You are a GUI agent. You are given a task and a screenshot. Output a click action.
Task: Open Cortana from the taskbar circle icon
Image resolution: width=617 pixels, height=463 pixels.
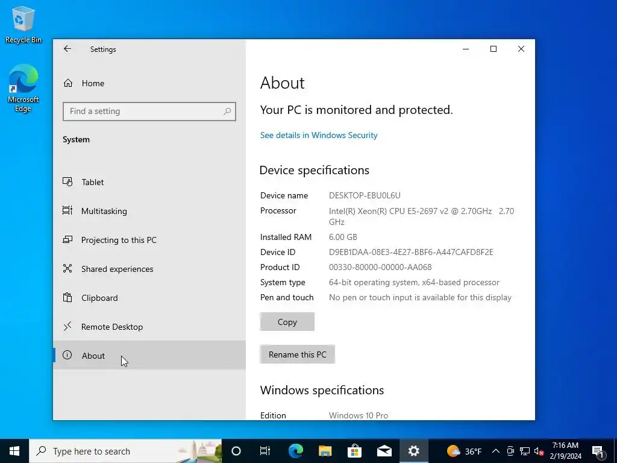pos(236,451)
